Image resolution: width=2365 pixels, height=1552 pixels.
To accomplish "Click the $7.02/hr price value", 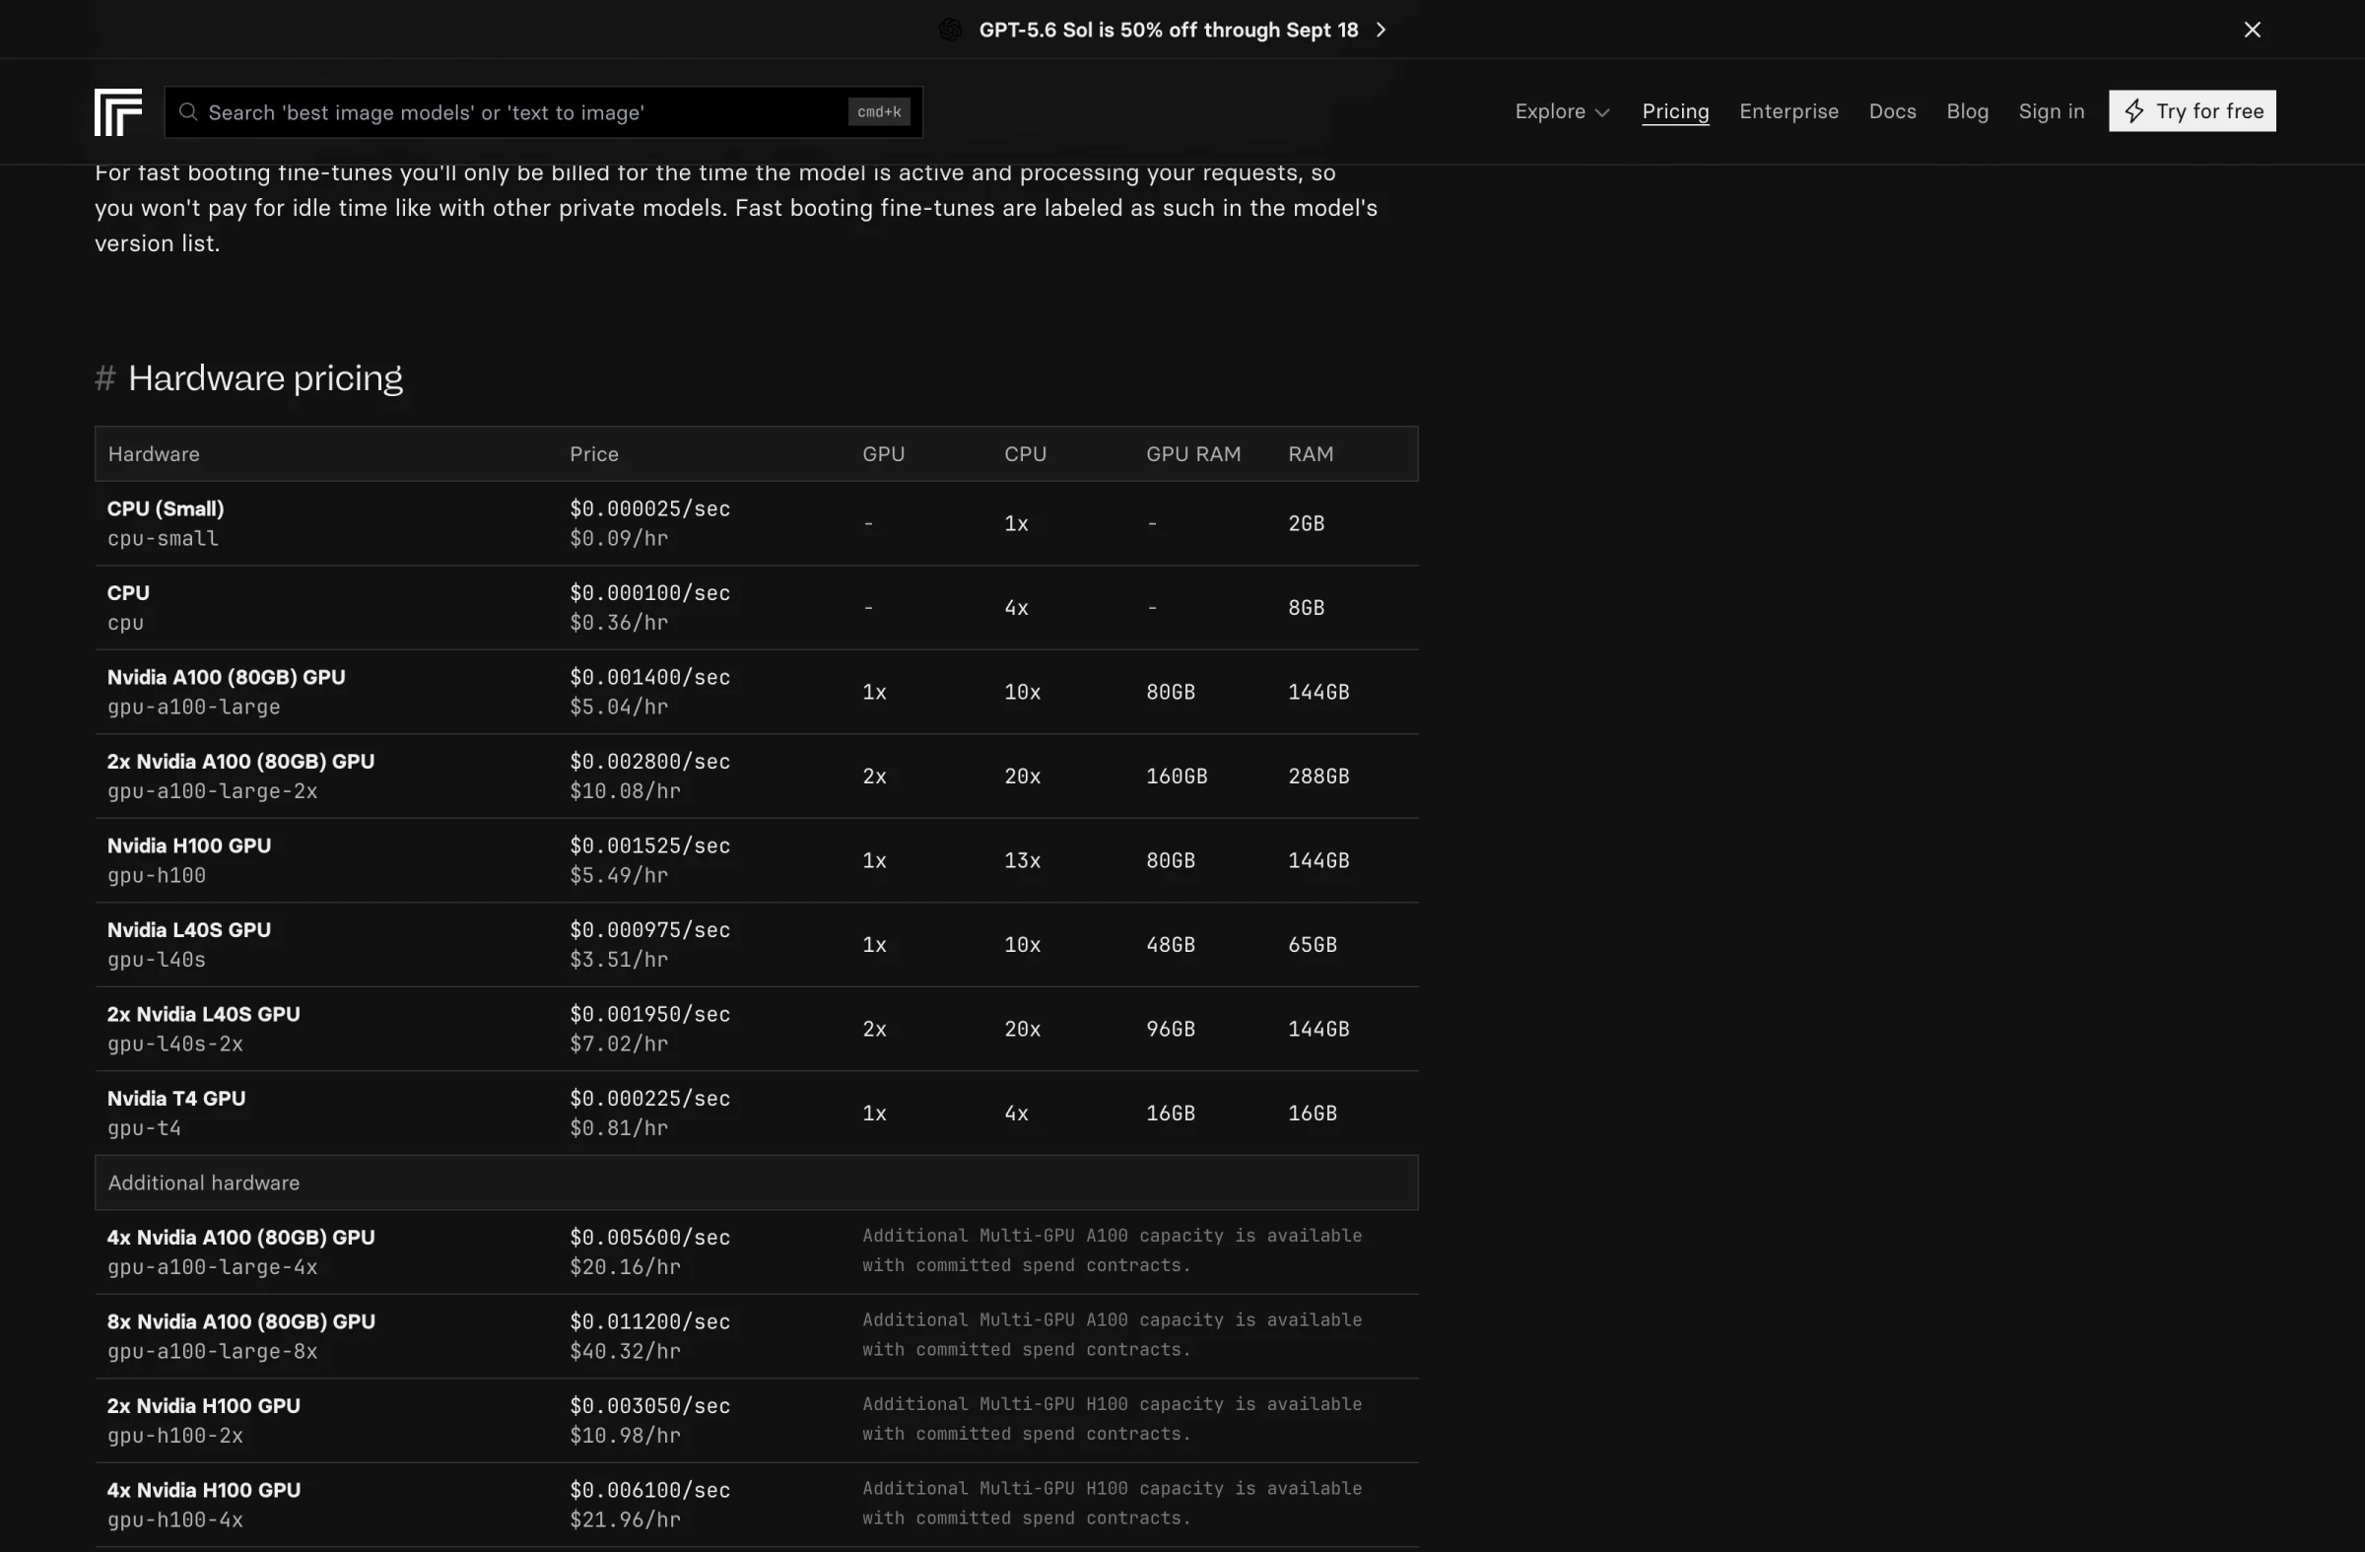I will point(619,1045).
